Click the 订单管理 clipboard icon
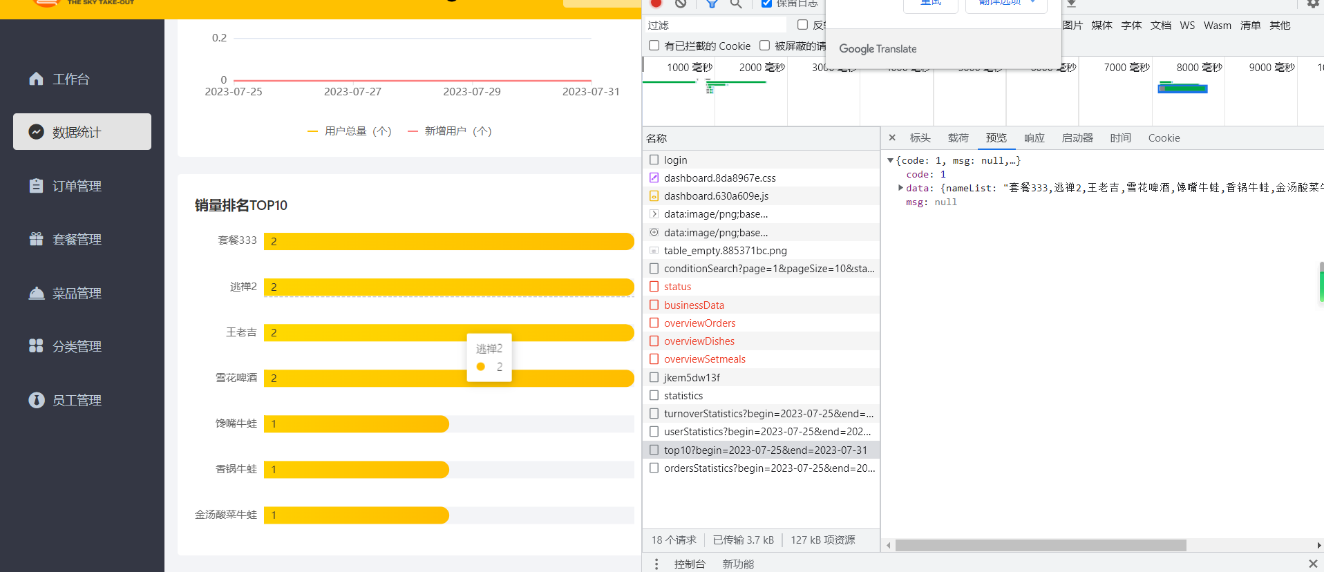Image resolution: width=1324 pixels, height=572 pixels. tap(37, 186)
